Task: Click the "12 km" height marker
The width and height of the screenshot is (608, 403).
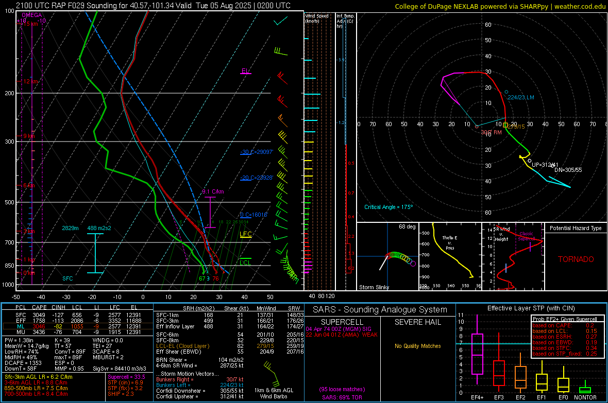Action: pos(31,81)
